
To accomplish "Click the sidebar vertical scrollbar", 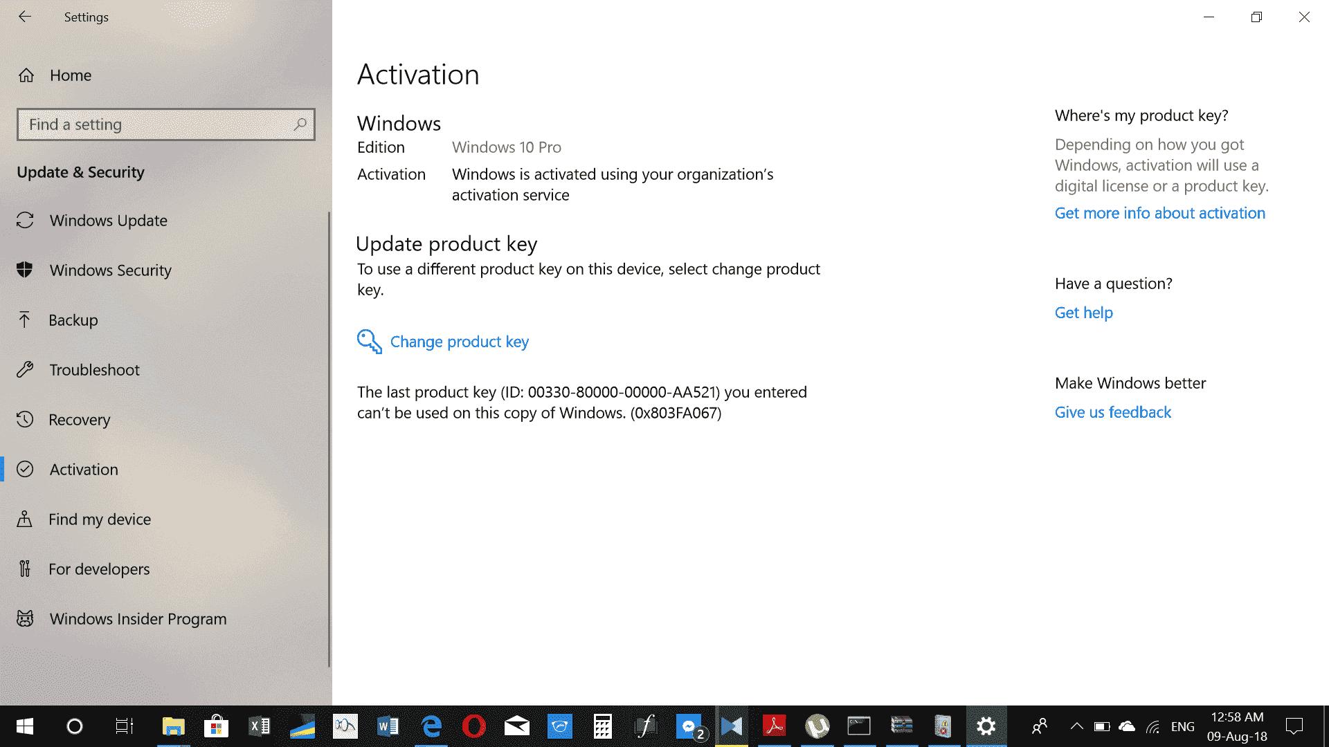I will (x=329, y=439).
